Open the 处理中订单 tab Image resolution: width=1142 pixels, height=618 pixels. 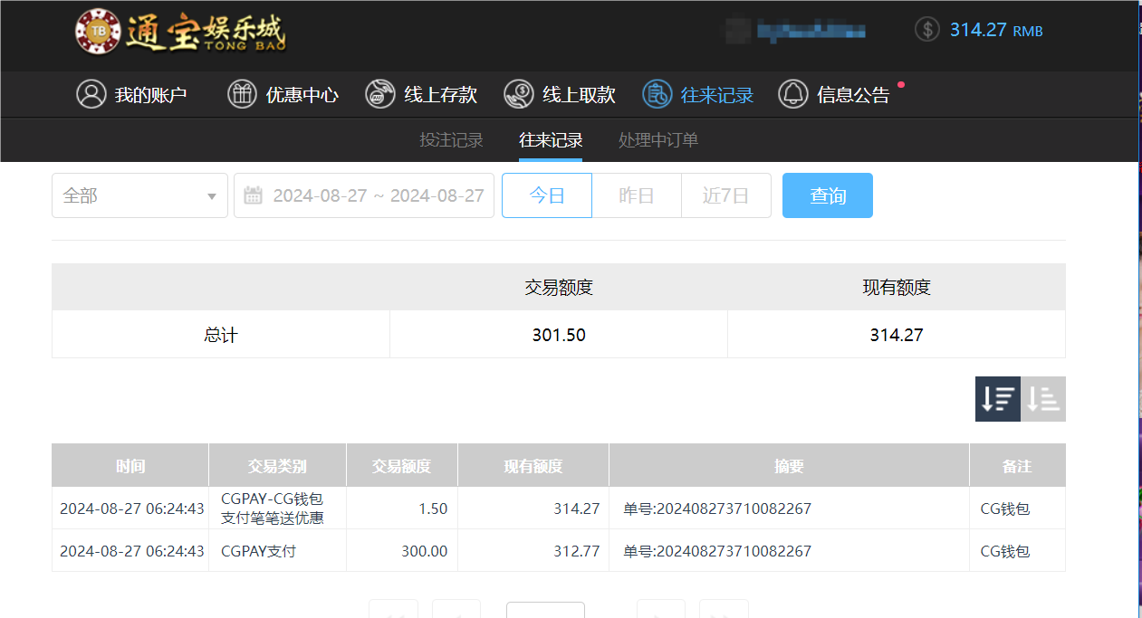[x=657, y=140]
